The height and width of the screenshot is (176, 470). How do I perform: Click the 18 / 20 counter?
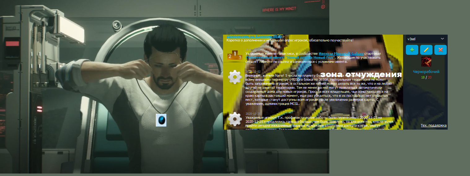pyautogui.click(x=426, y=77)
